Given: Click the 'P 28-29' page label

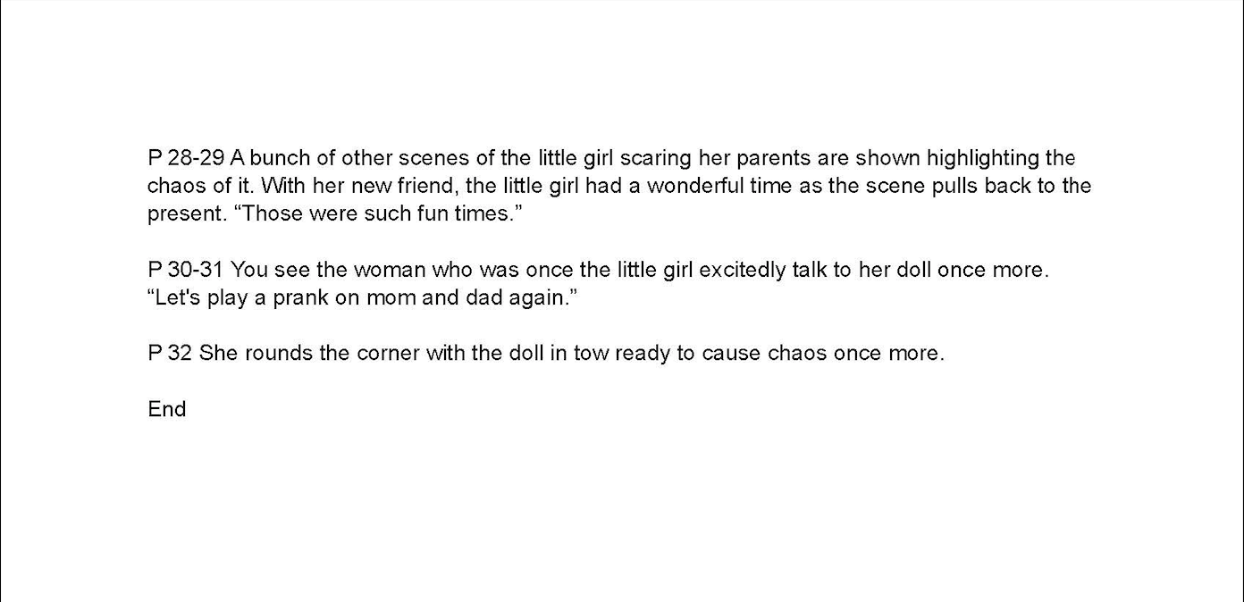Looking at the screenshot, I should pyautogui.click(x=186, y=158).
